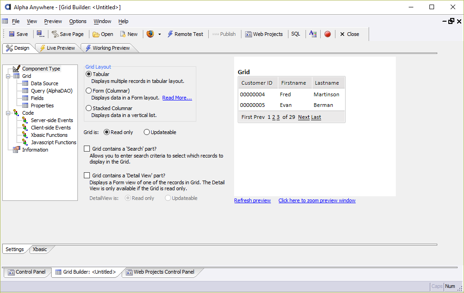Collapse the Code tree node
The image size is (464, 293).
(x=8, y=113)
